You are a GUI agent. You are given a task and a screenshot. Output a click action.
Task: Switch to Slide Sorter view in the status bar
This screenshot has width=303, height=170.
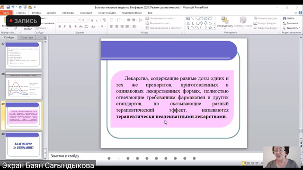(x=249, y=163)
